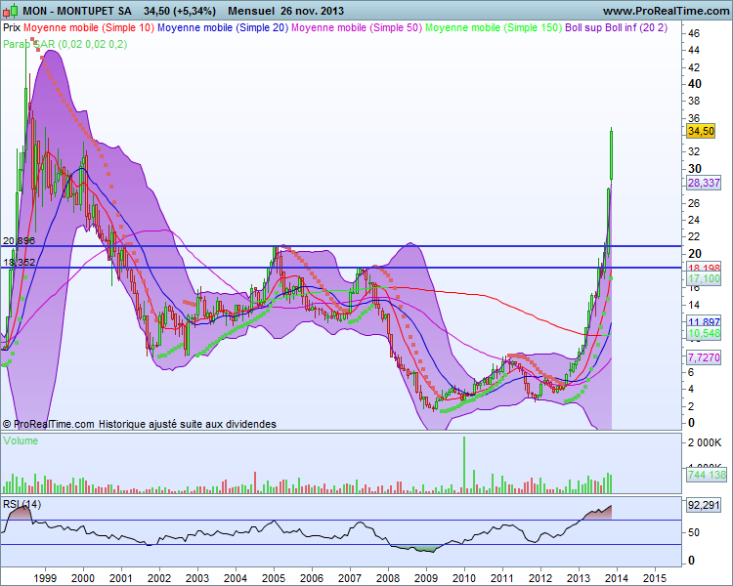Click the 46 price axis label
This screenshot has width=733, height=586.
694,33
